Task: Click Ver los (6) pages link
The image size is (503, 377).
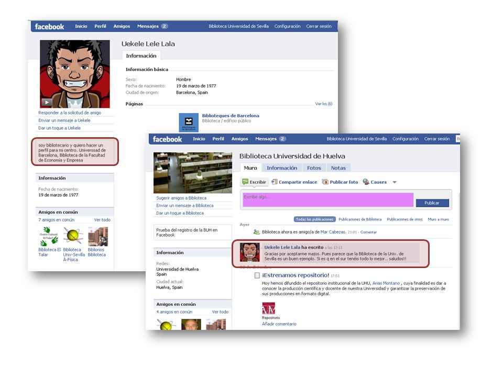Action: coord(324,104)
